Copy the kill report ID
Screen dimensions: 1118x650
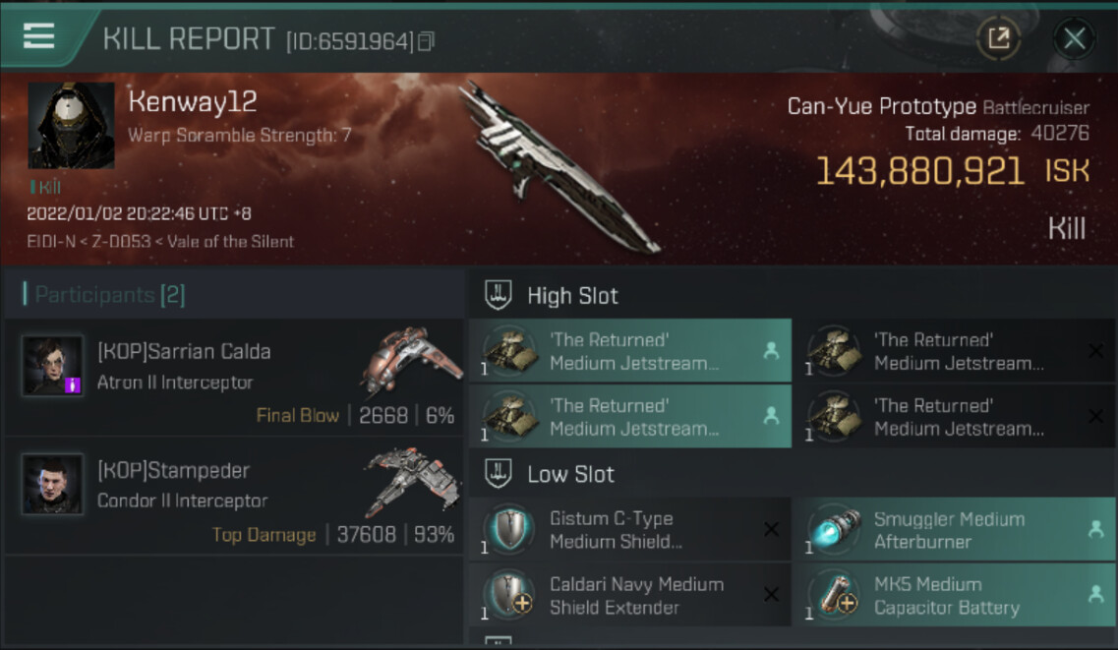pyautogui.click(x=426, y=41)
